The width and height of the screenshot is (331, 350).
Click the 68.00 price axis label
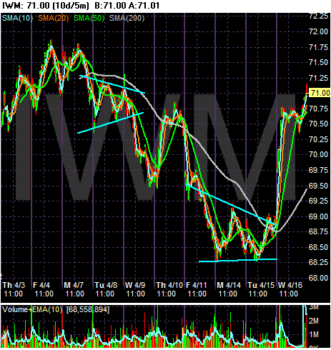click(318, 278)
